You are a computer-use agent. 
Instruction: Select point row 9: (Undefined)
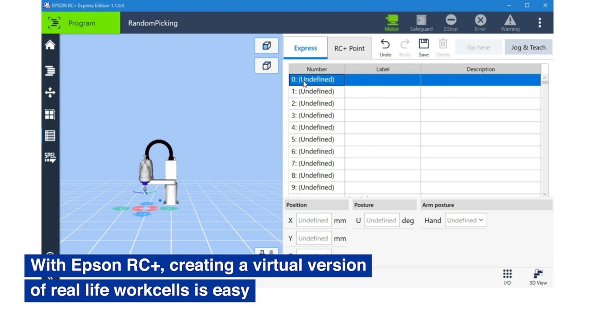415,188
